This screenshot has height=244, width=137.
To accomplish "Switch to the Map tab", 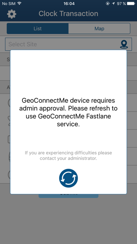I will pyautogui.click(x=99, y=28).
